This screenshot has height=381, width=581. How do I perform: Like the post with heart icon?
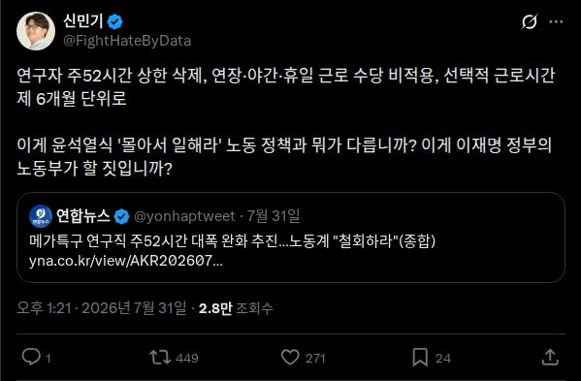(x=290, y=358)
